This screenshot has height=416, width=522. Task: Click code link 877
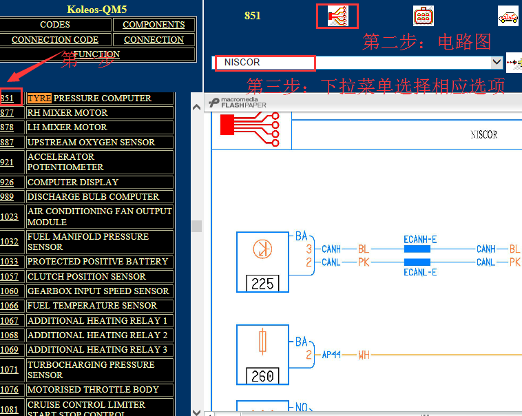tap(7, 113)
